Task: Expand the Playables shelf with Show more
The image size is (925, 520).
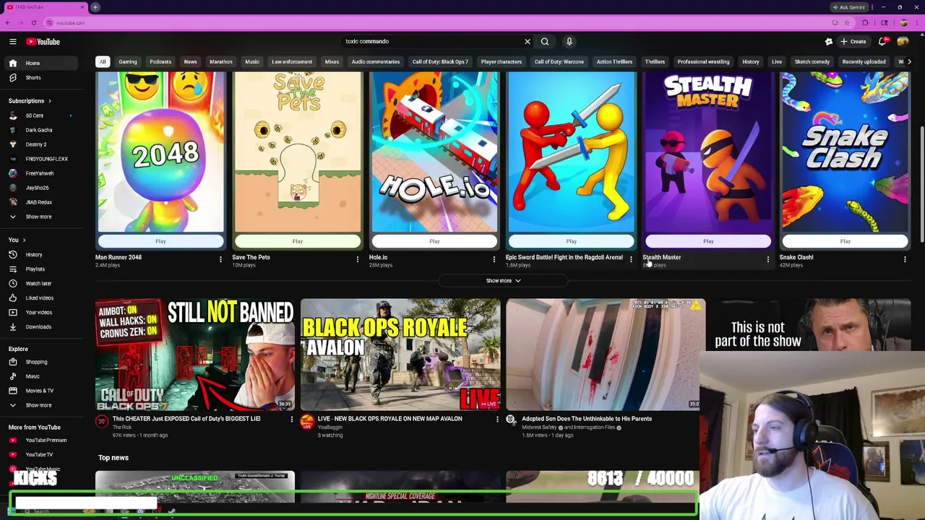Action: (x=503, y=280)
